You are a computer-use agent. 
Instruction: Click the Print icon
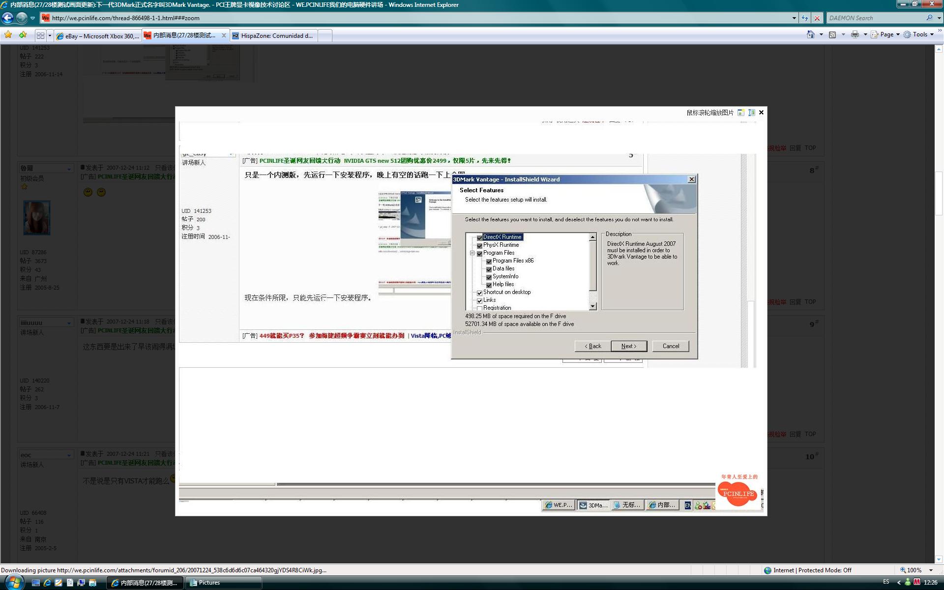[855, 34]
